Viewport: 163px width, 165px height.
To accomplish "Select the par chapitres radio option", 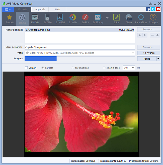I will coord(73,68).
